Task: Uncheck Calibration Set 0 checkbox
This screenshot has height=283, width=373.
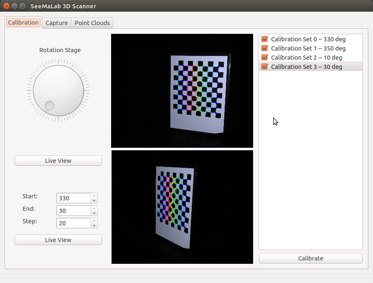Action: pos(264,39)
